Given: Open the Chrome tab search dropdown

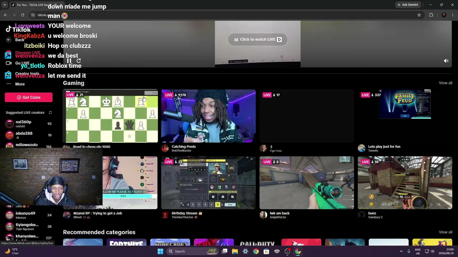Looking at the screenshot, I should pos(5,5).
